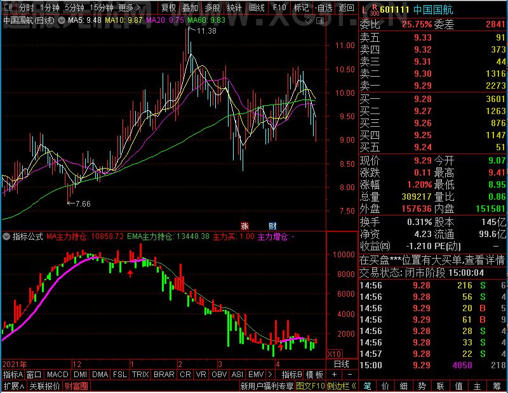Click 叠加 overlay tool
The width and height of the screenshot is (508, 393).
190,8
